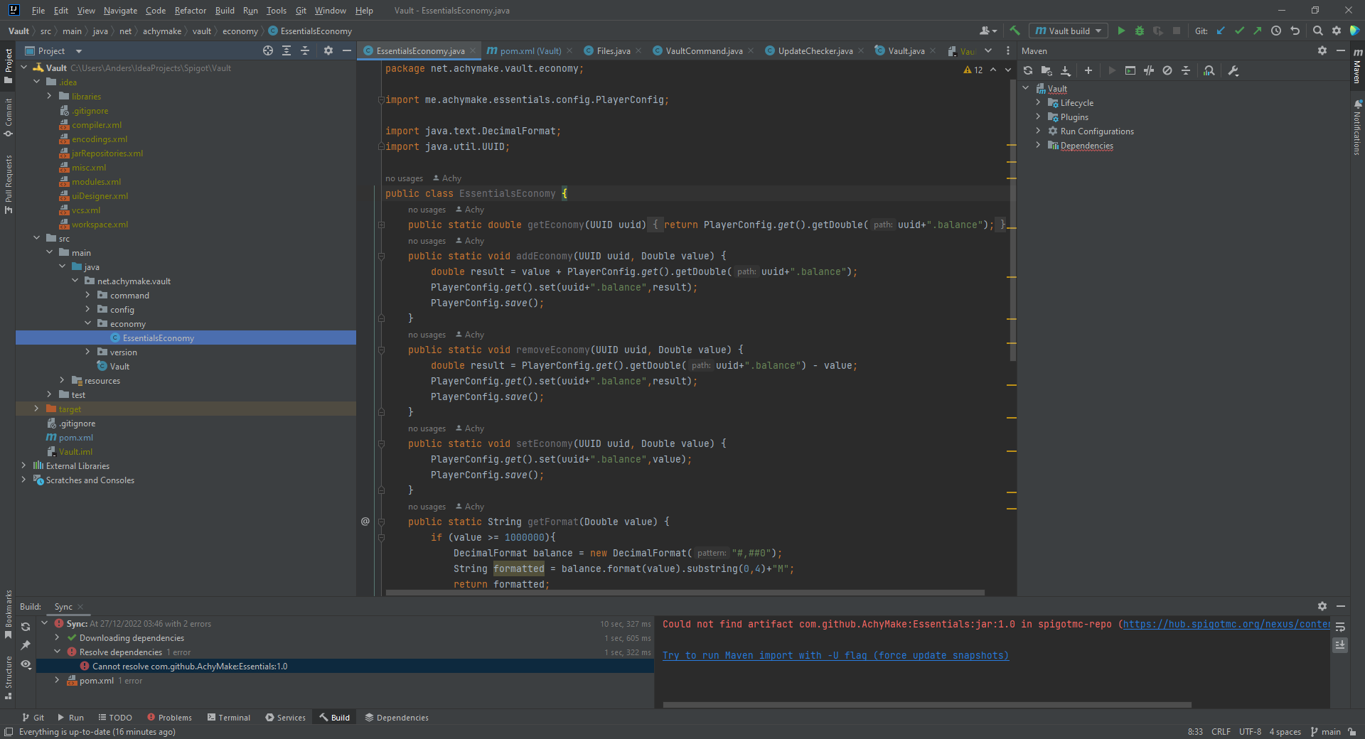Run the Vault build configuration
Viewport: 1365px width, 739px height.
coord(1122,31)
